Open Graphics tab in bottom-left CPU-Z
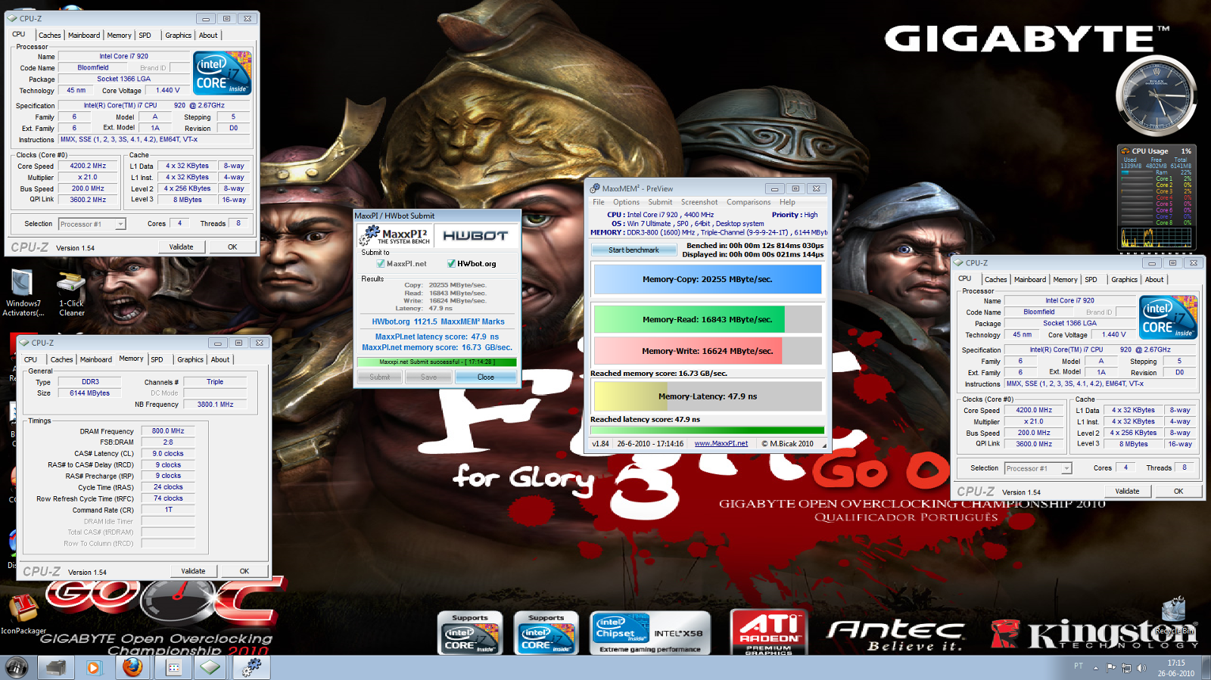Screen dimensions: 1211x680 [x=190, y=360]
